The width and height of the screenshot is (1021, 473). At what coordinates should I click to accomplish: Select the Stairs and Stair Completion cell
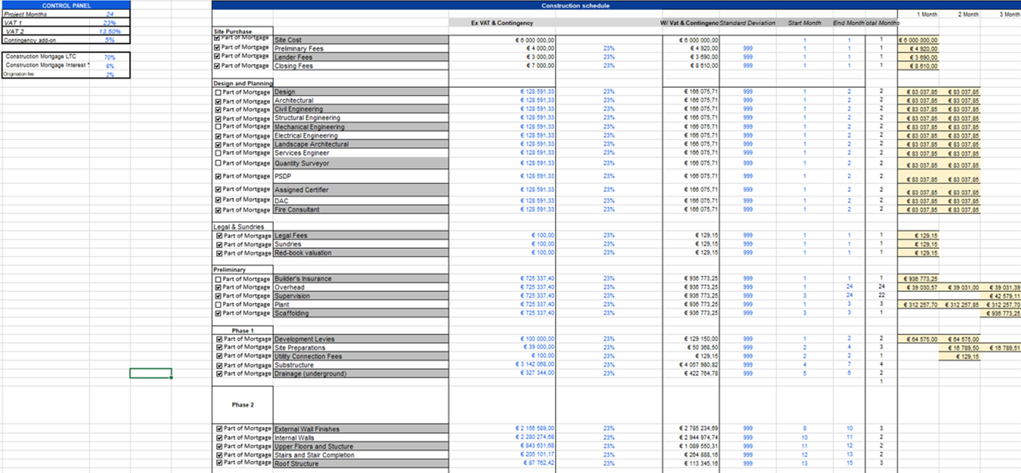click(x=360, y=455)
